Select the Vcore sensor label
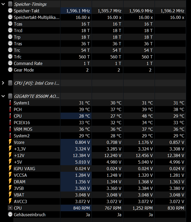 point(19,142)
